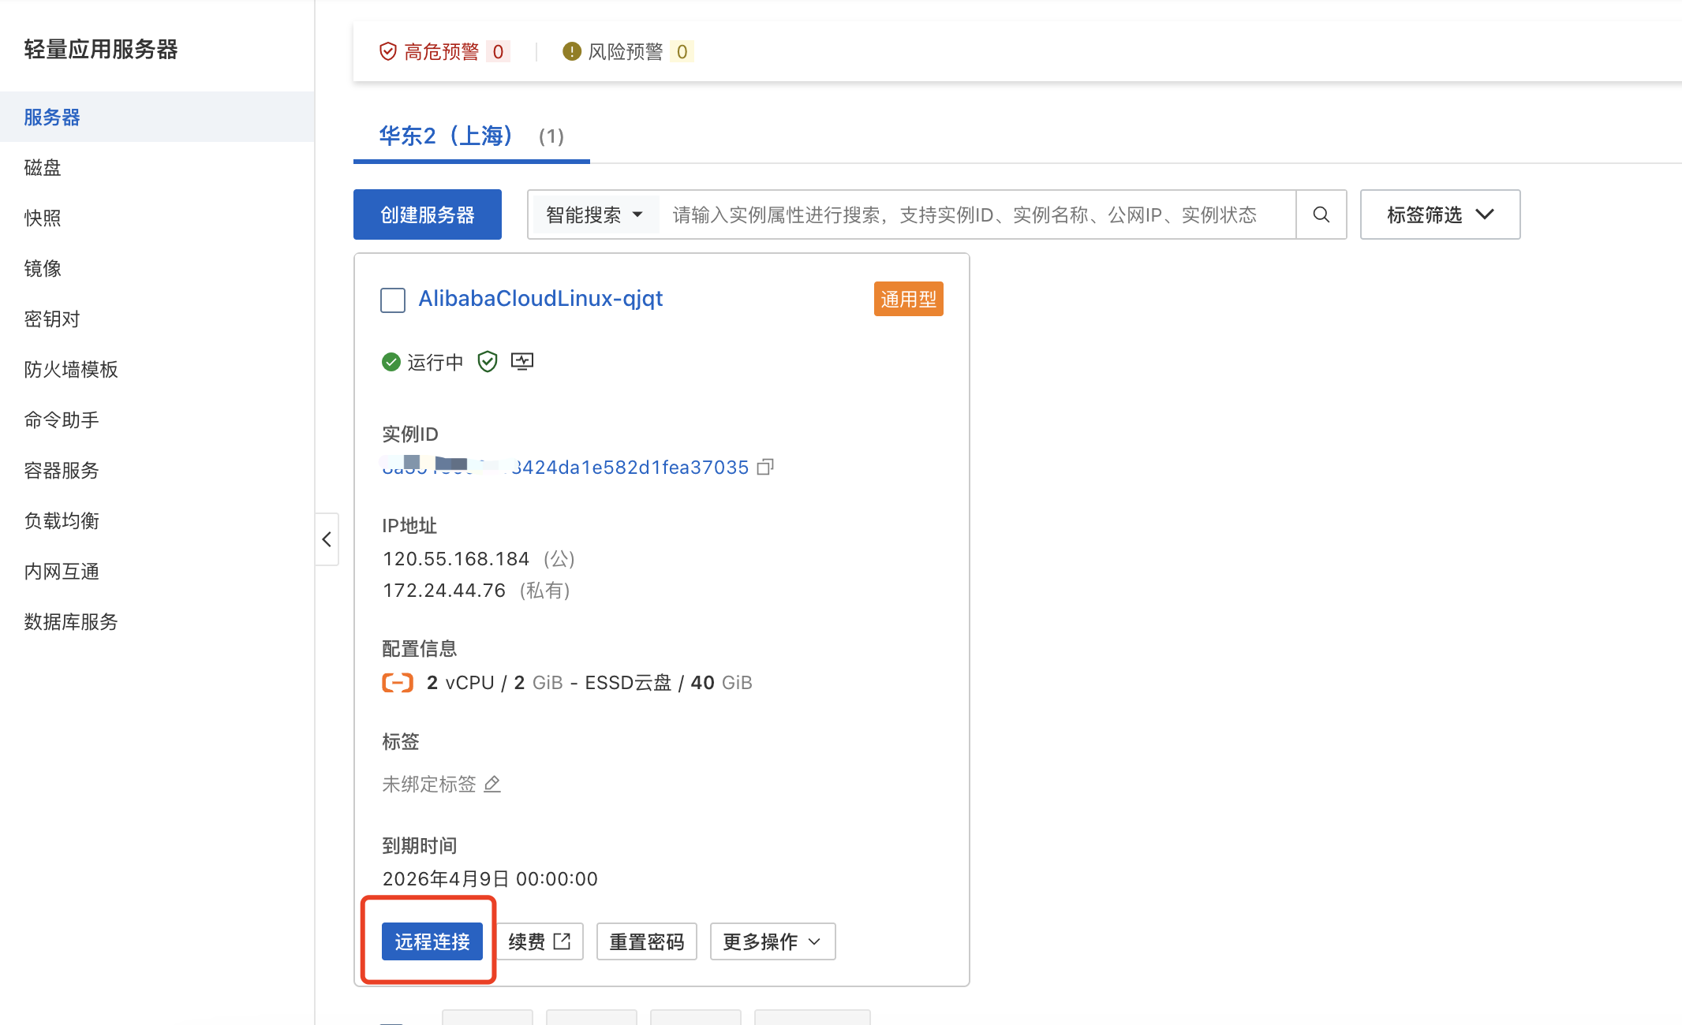The height and width of the screenshot is (1025, 1682).
Task: Switch to the 华东2（上海） region tab
Action: (471, 136)
